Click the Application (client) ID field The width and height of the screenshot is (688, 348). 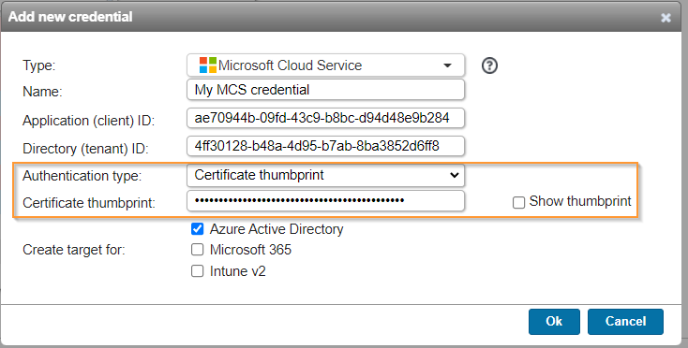coord(325,118)
